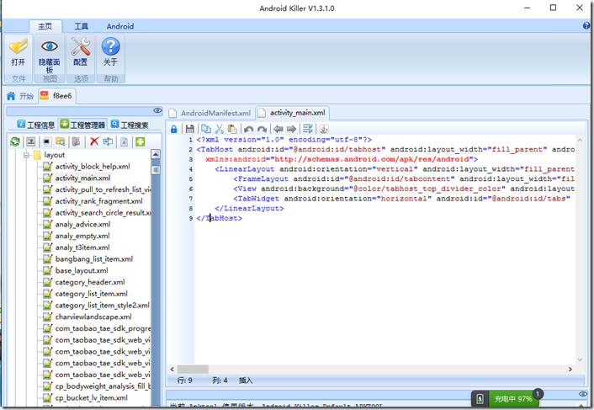Click the folder search icon in project toolbar
The height and width of the screenshot is (410, 594).
coord(61,141)
